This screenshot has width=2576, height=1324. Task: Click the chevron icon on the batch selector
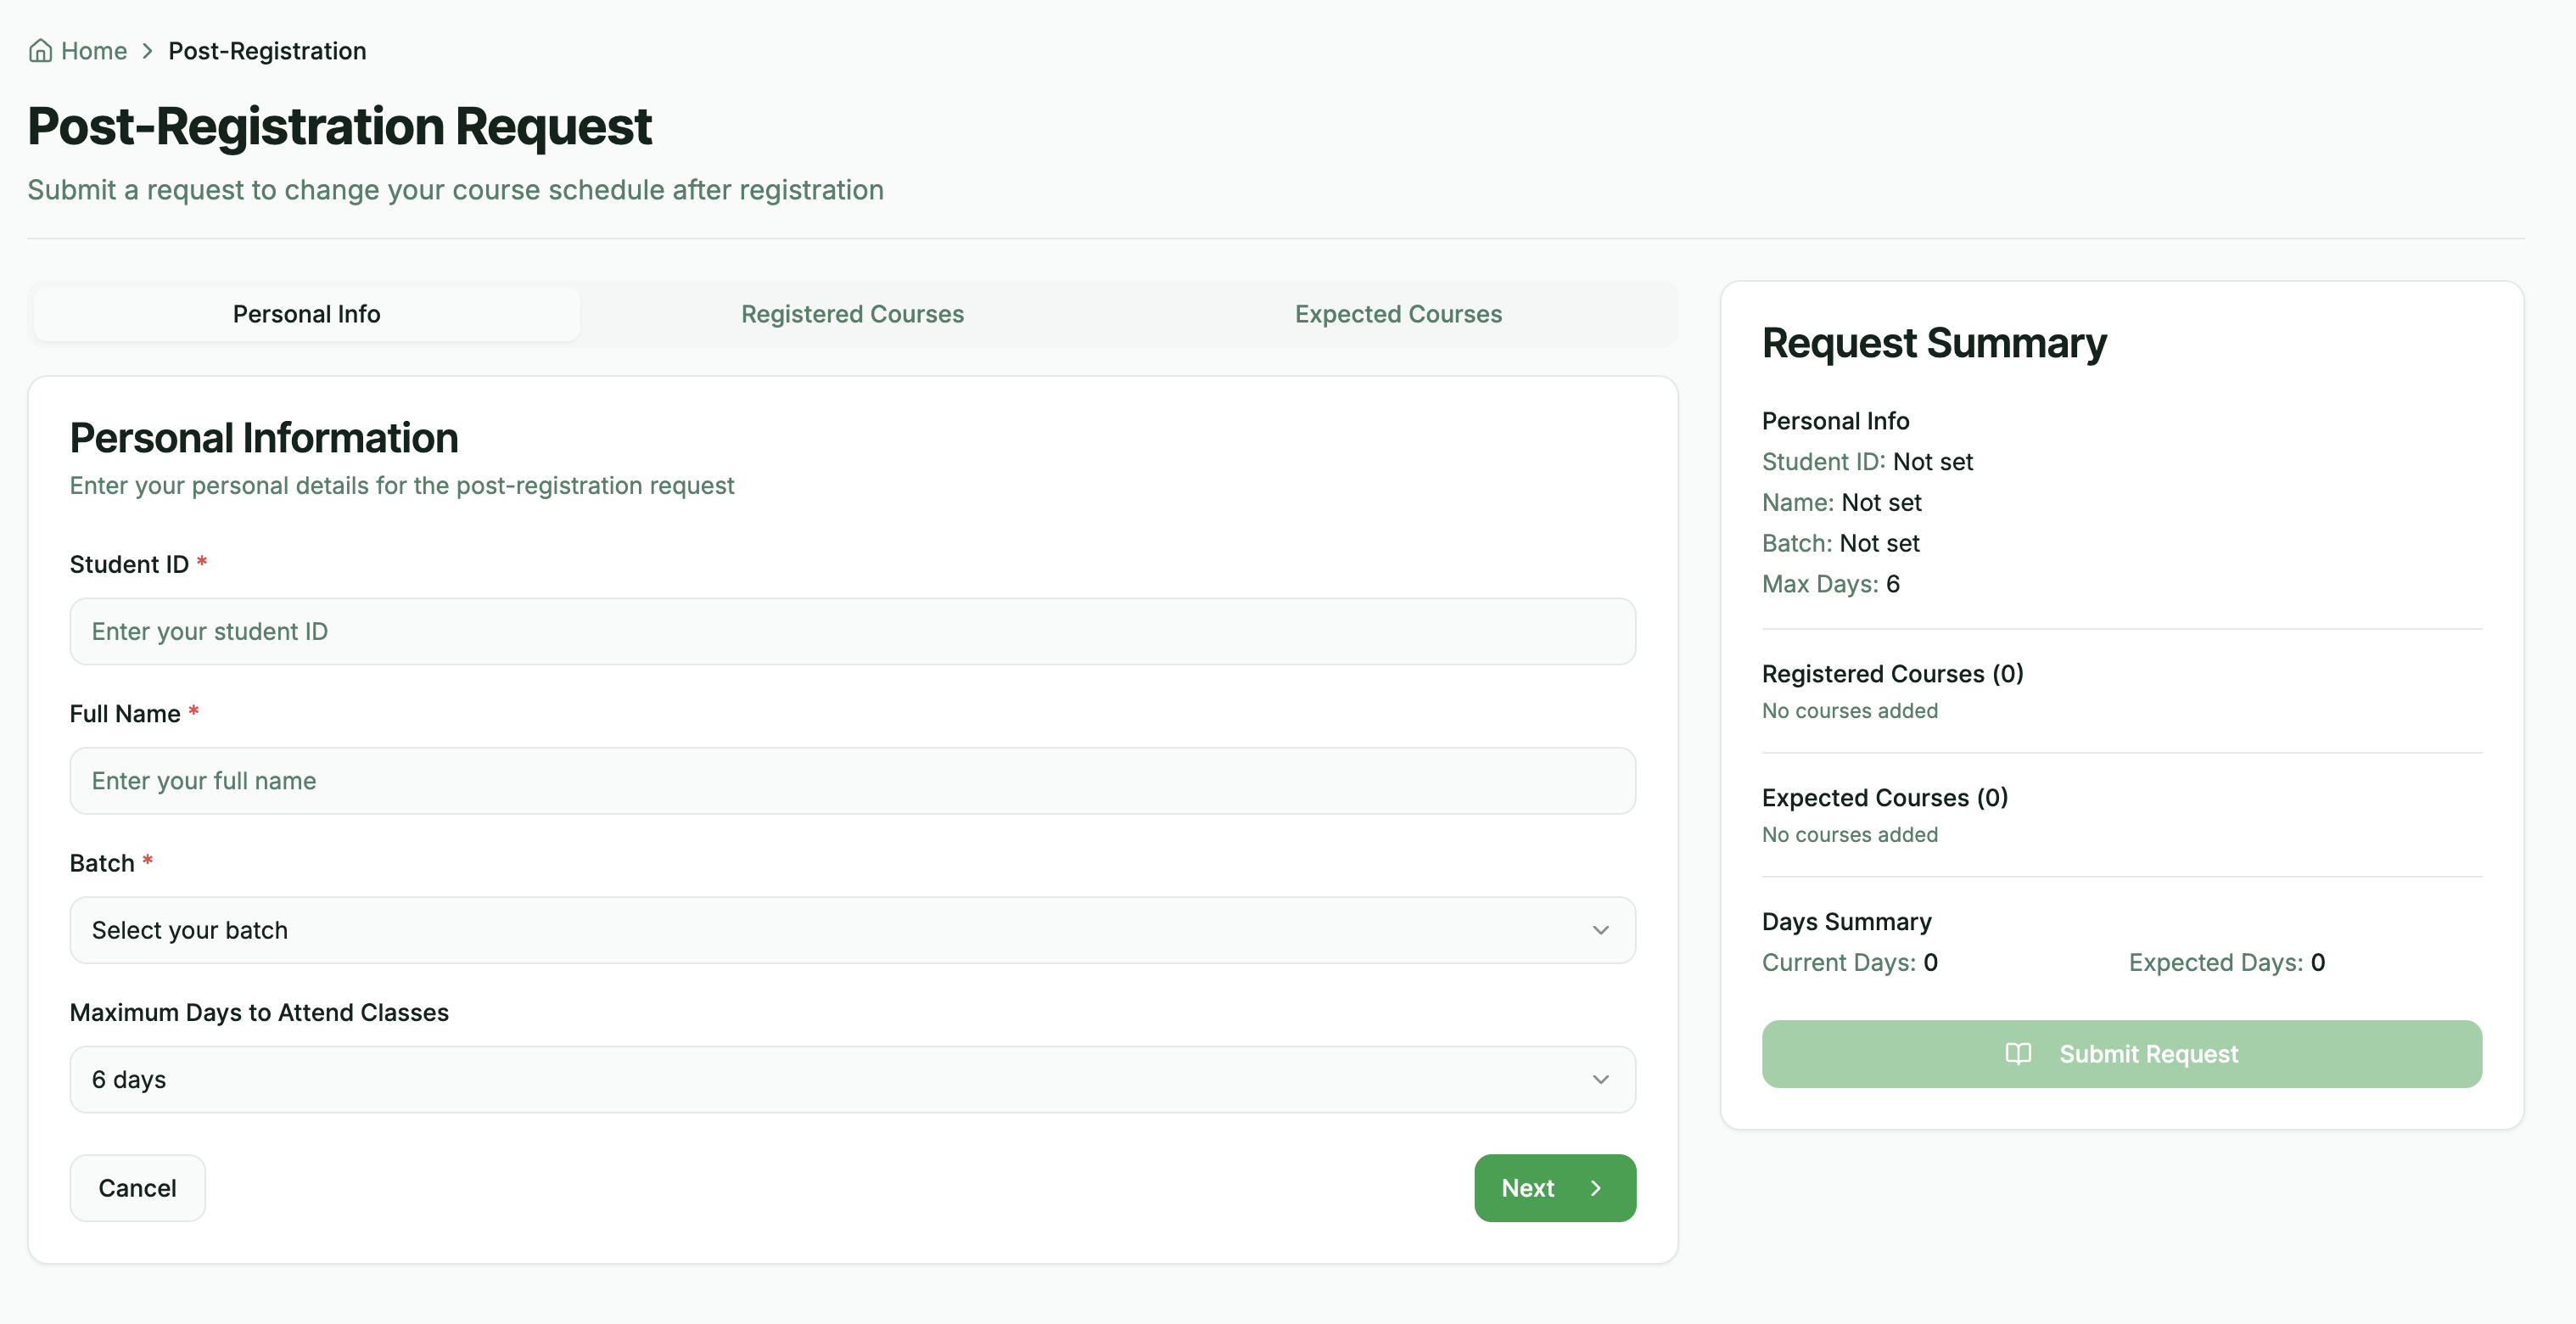click(1601, 930)
